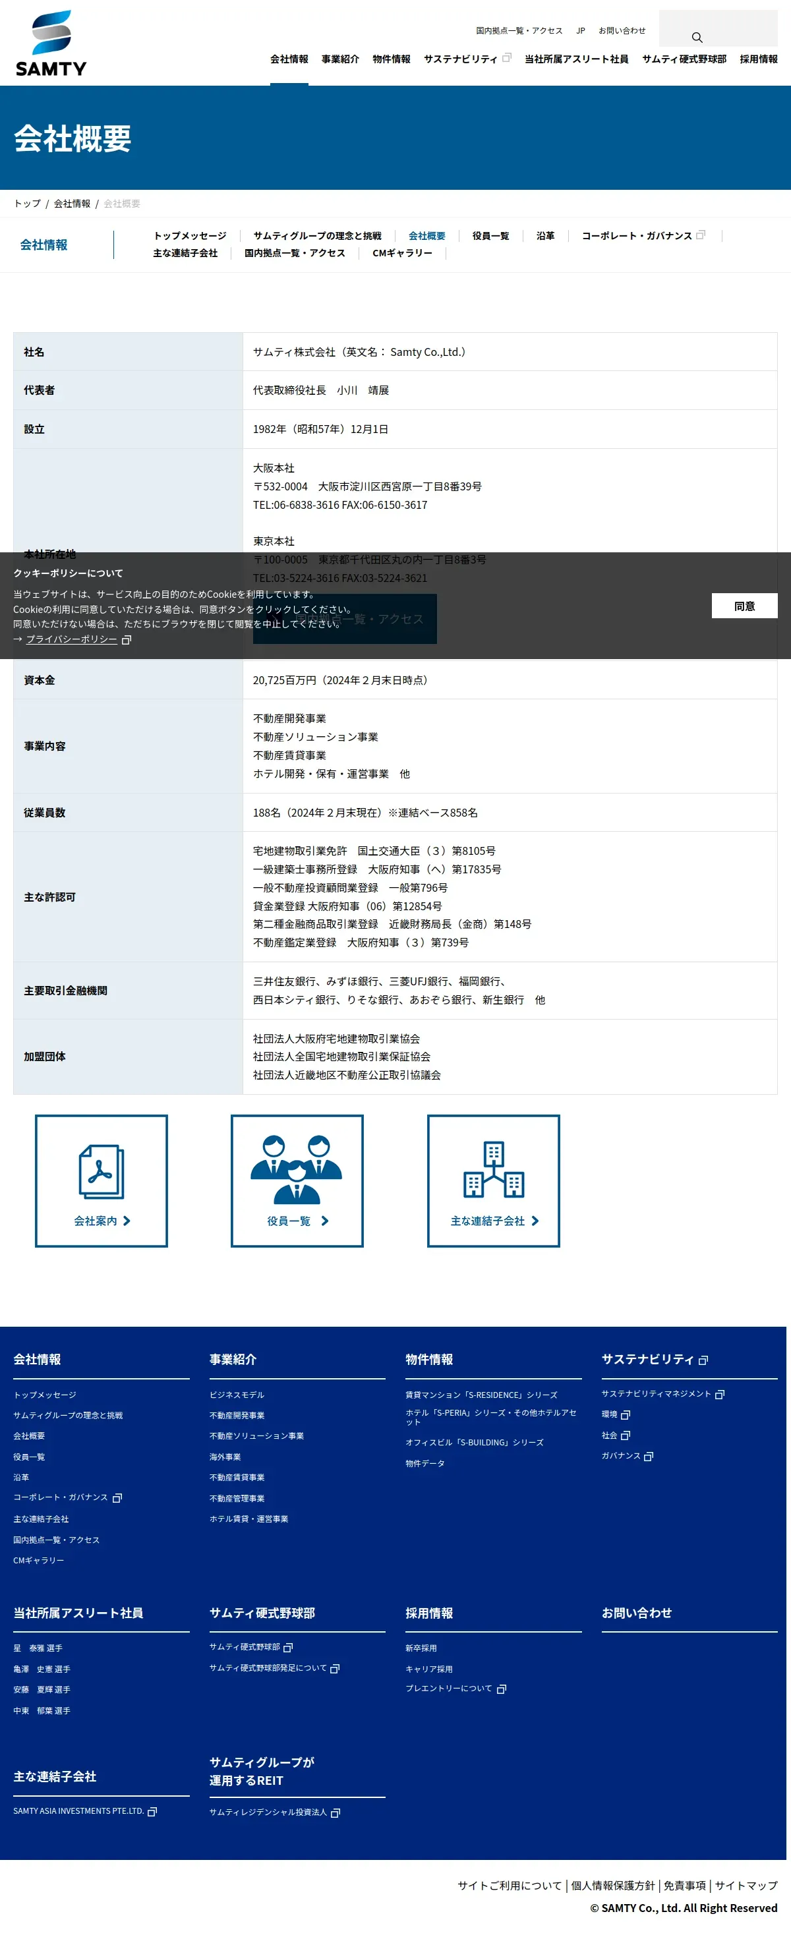Click footer 環境 external link
The width and height of the screenshot is (791, 1943).
click(615, 1415)
